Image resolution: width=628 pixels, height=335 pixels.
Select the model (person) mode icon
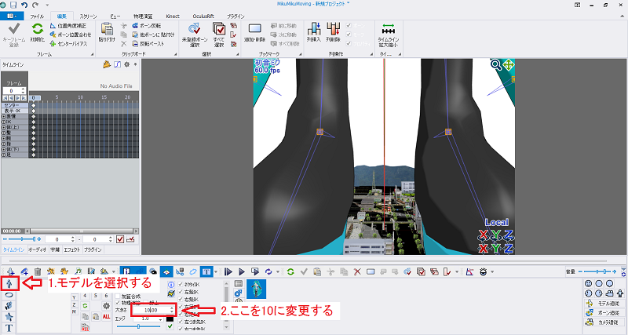point(9,283)
